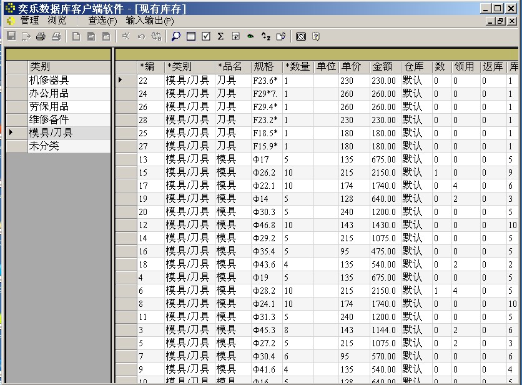Select the 未分类 category
Image resolution: width=522 pixels, height=385 pixels.
point(44,146)
